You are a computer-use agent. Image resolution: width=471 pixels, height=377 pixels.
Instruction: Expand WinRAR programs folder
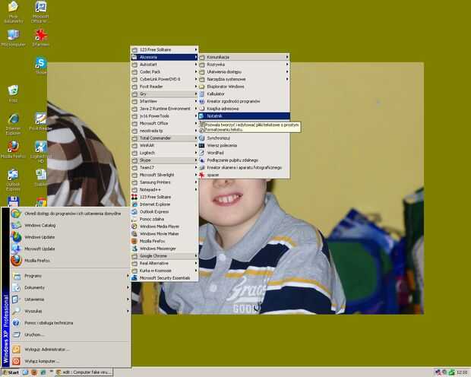(x=165, y=145)
